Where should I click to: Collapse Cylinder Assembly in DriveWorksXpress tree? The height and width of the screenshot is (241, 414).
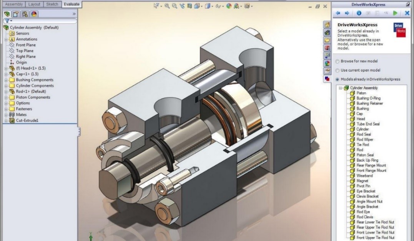pos(341,88)
